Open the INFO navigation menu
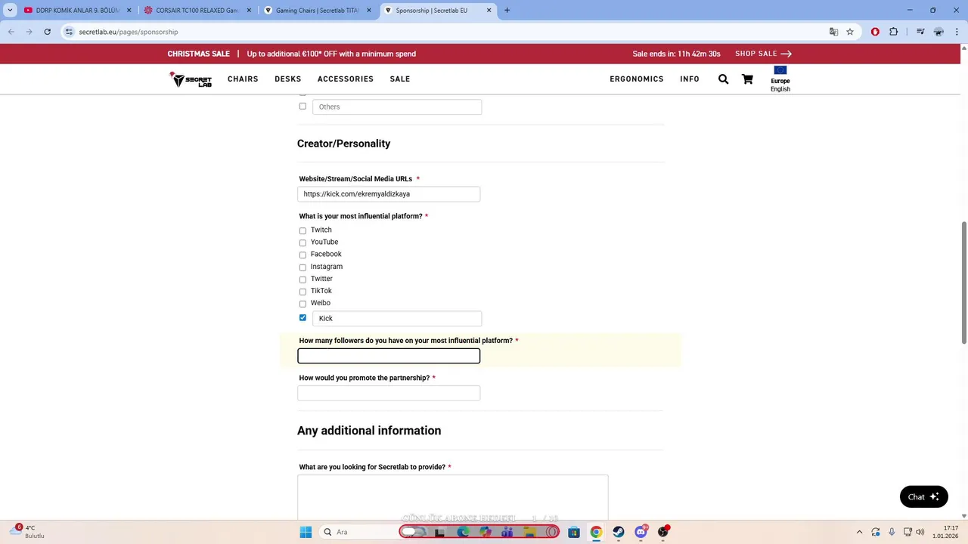 pyautogui.click(x=690, y=79)
